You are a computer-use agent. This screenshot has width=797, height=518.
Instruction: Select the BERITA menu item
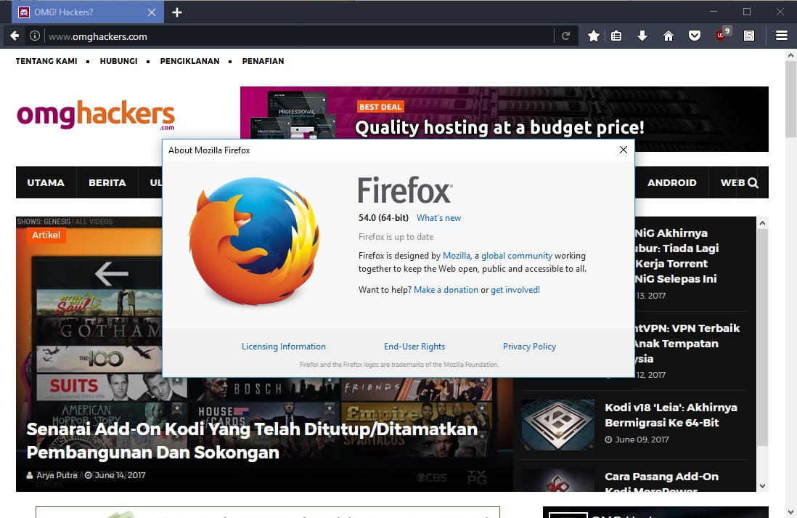[107, 183]
